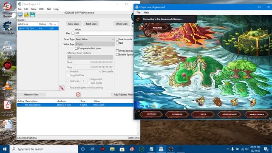Toggle the Hex checkbox

73,33
